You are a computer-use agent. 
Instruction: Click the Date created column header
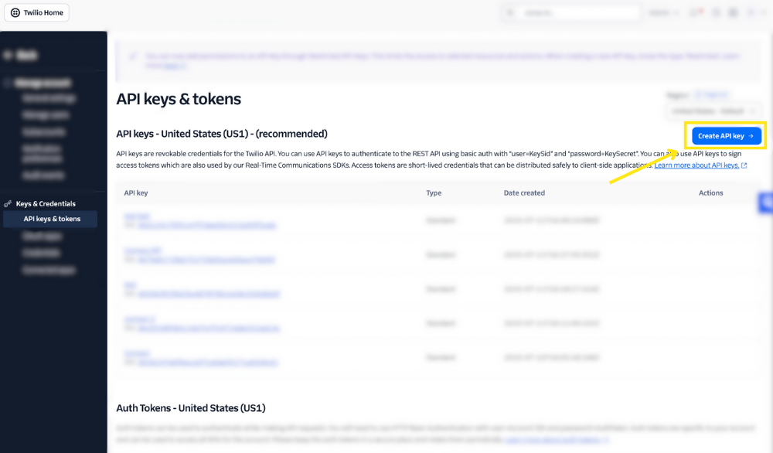524,192
